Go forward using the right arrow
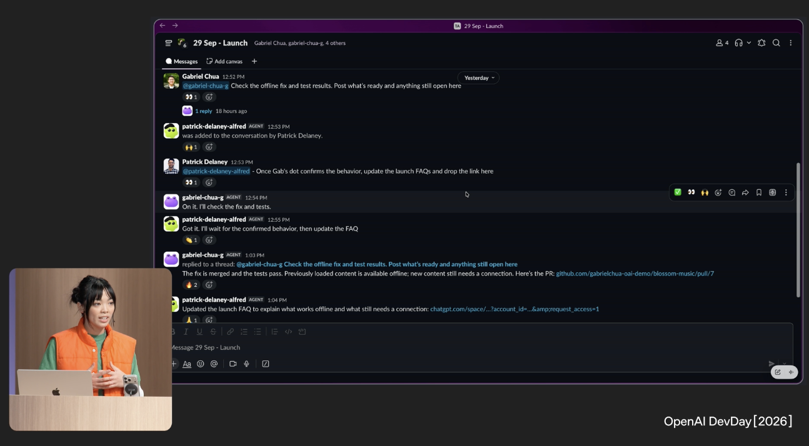809x446 pixels. [x=175, y=26]
